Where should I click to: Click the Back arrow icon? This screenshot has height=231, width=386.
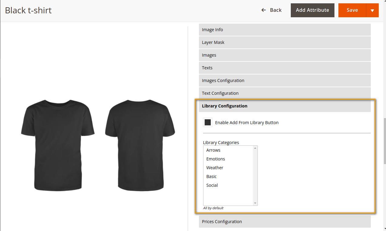pos(263,10)
